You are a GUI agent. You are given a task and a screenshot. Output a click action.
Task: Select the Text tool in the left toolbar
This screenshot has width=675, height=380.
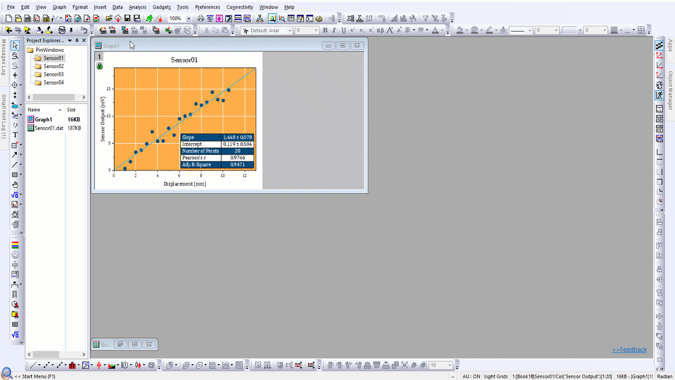[x=15, y=135]
